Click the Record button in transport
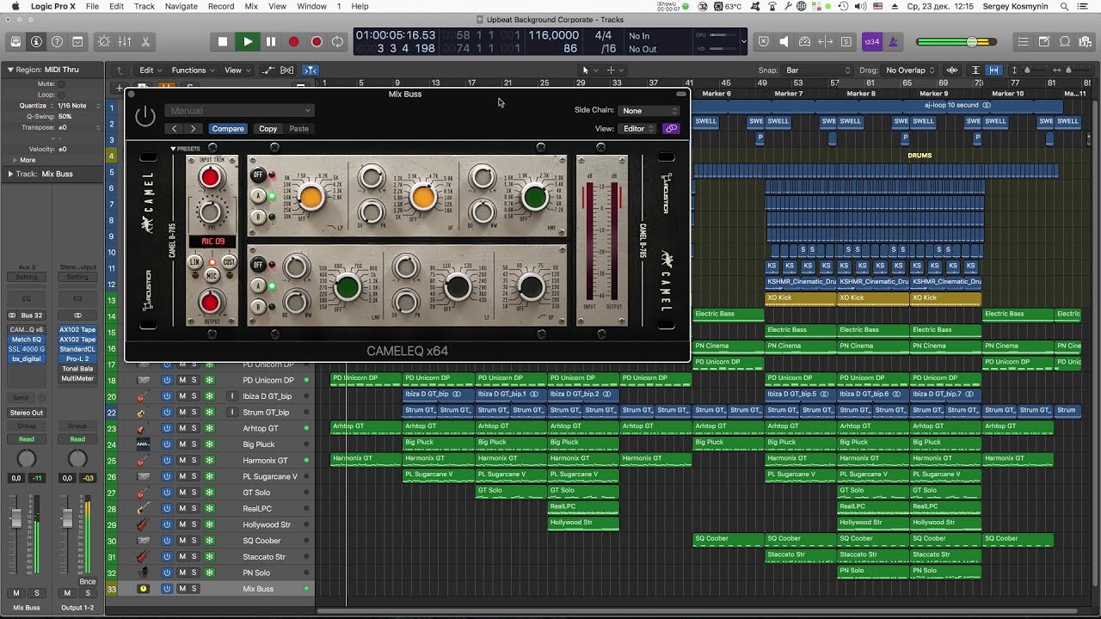 click(293, 41)
